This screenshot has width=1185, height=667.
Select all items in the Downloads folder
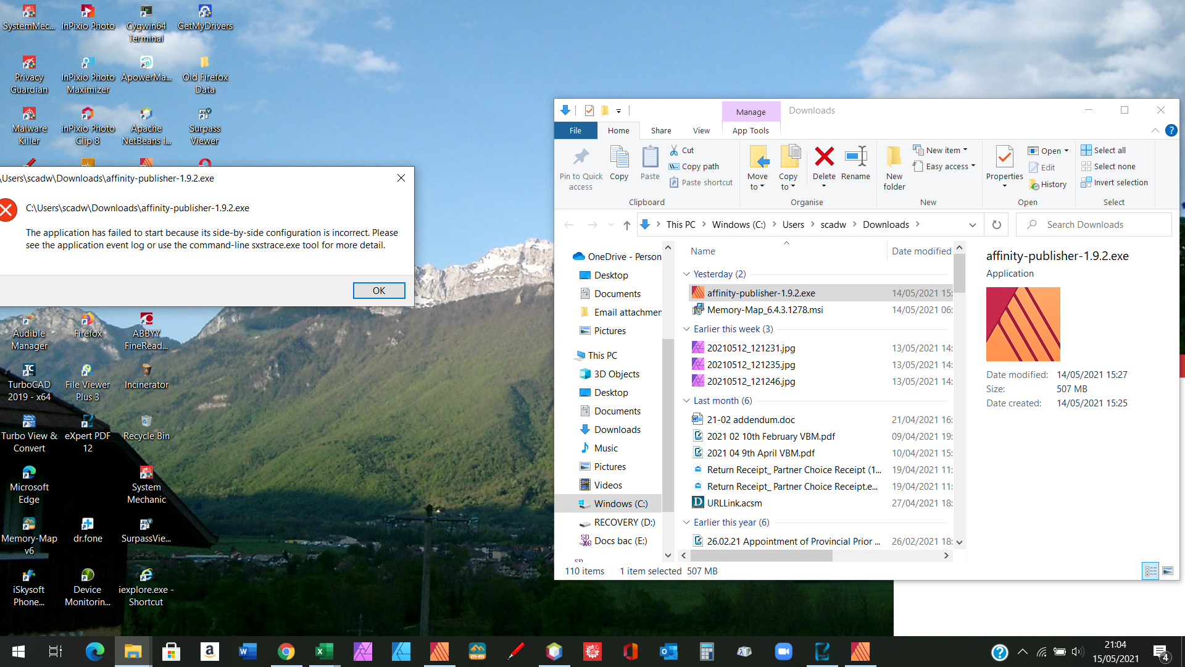1104,150
